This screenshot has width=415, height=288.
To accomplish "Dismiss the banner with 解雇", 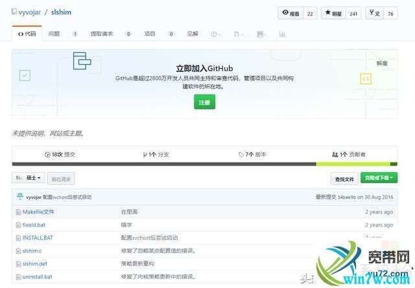I will [382, 63].
